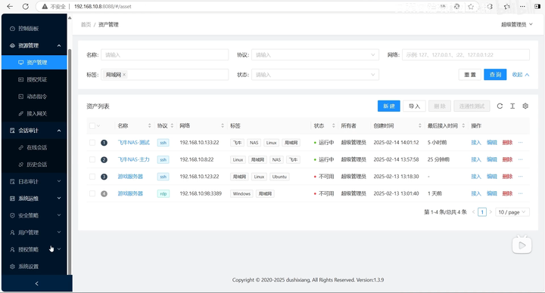Viewport: 545px width, 293px height.
Task: Sort table by 网络 column
Action: [223, 125]
